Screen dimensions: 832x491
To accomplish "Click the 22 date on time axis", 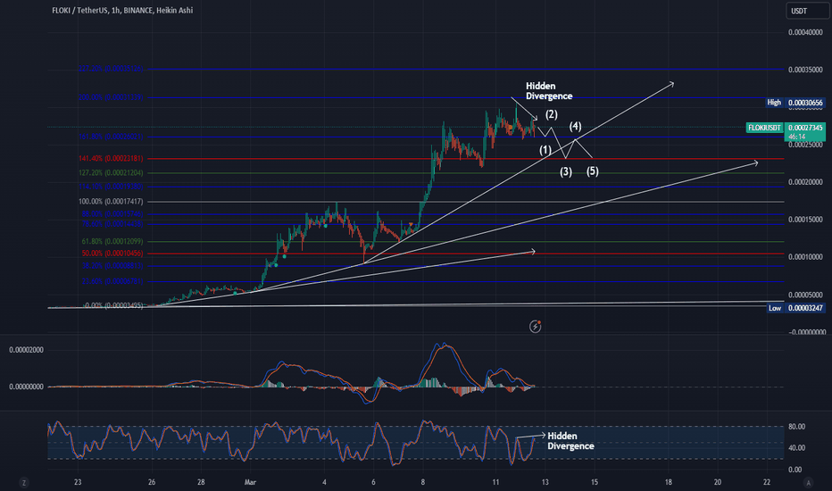I will click(x=767, y=482).
